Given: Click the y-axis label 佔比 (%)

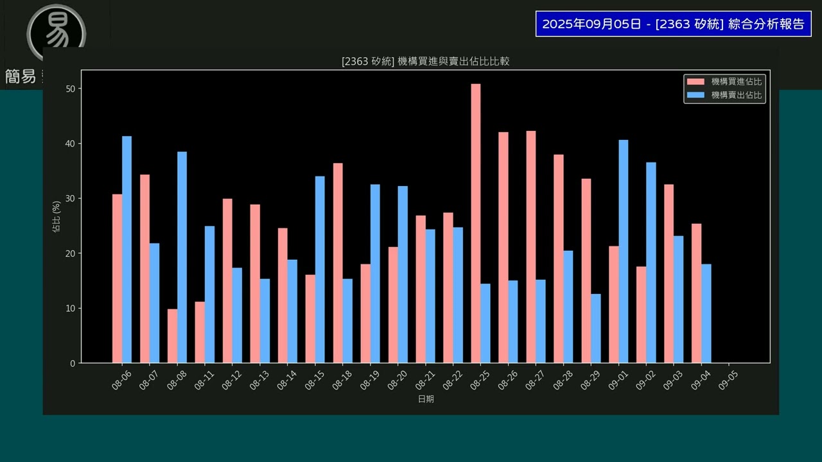Looking at the screenshot, I should pyautogui.click(x=57, y=216).
